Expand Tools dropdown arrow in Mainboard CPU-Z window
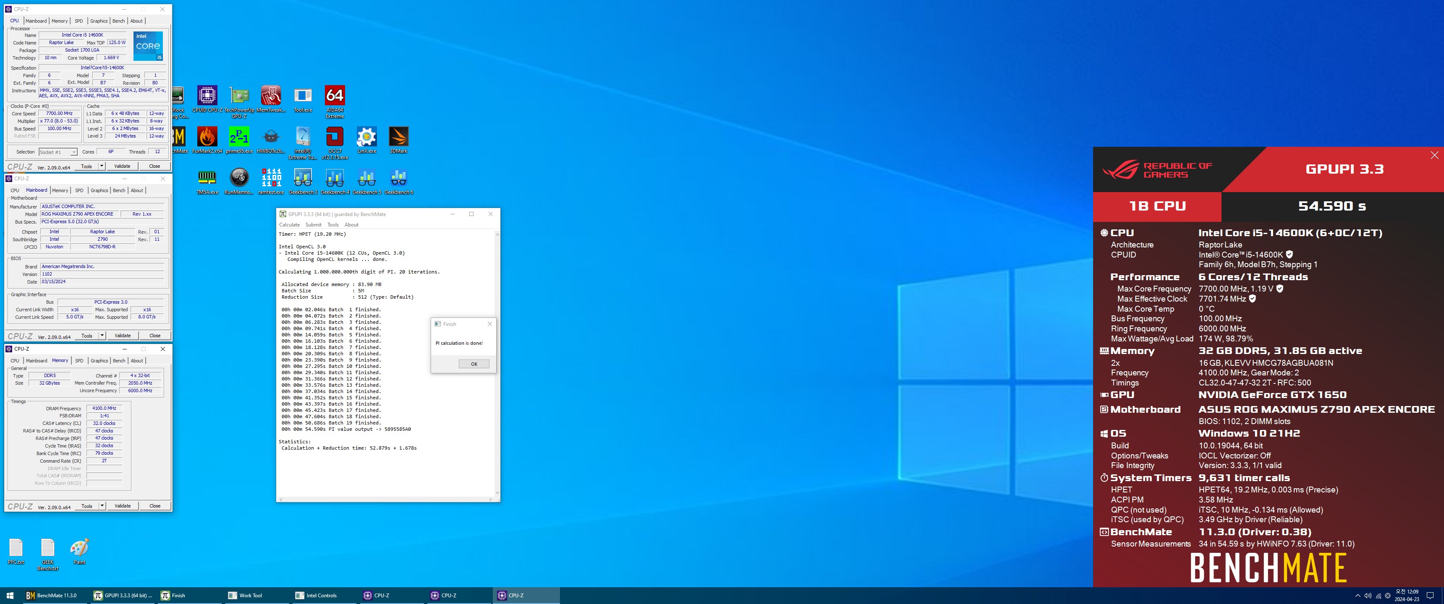 point(102,336)
